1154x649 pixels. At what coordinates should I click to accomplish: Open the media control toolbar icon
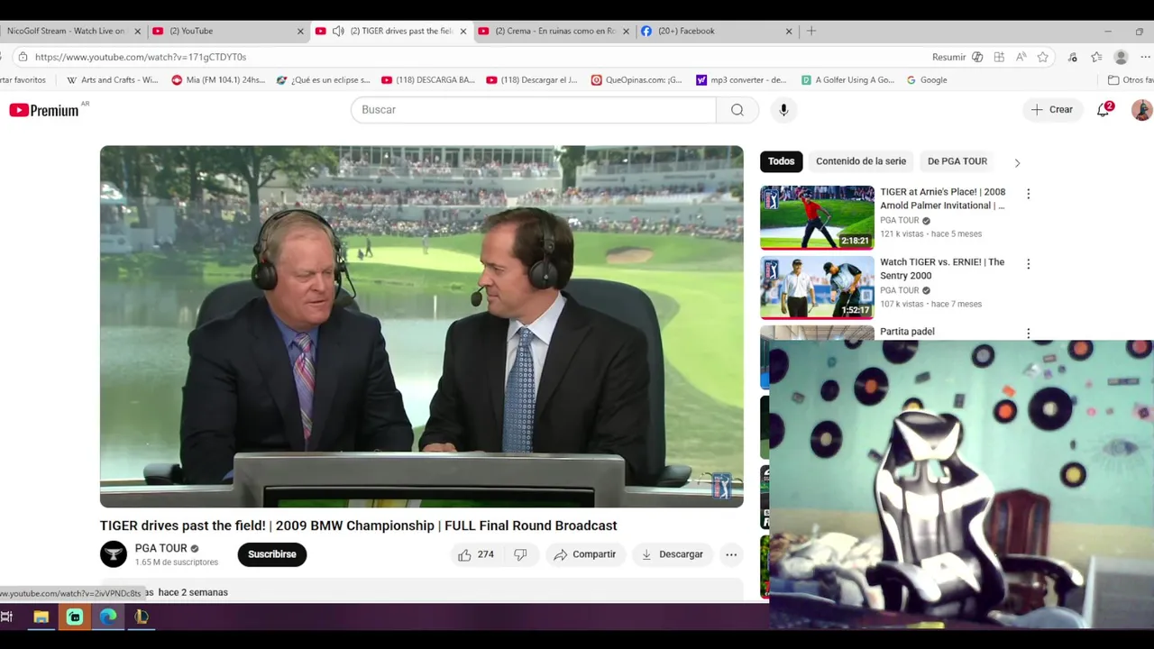click(1072, 57)
